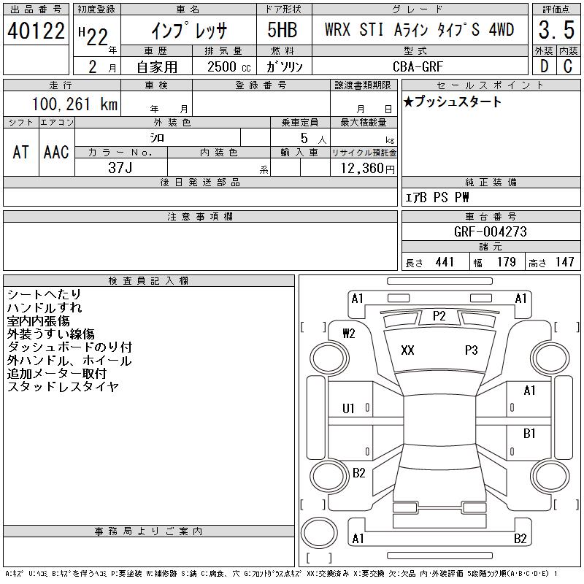584x584 pixels.
Task: Click the sales point プッシュスタート
Action: tap(458, 101)
